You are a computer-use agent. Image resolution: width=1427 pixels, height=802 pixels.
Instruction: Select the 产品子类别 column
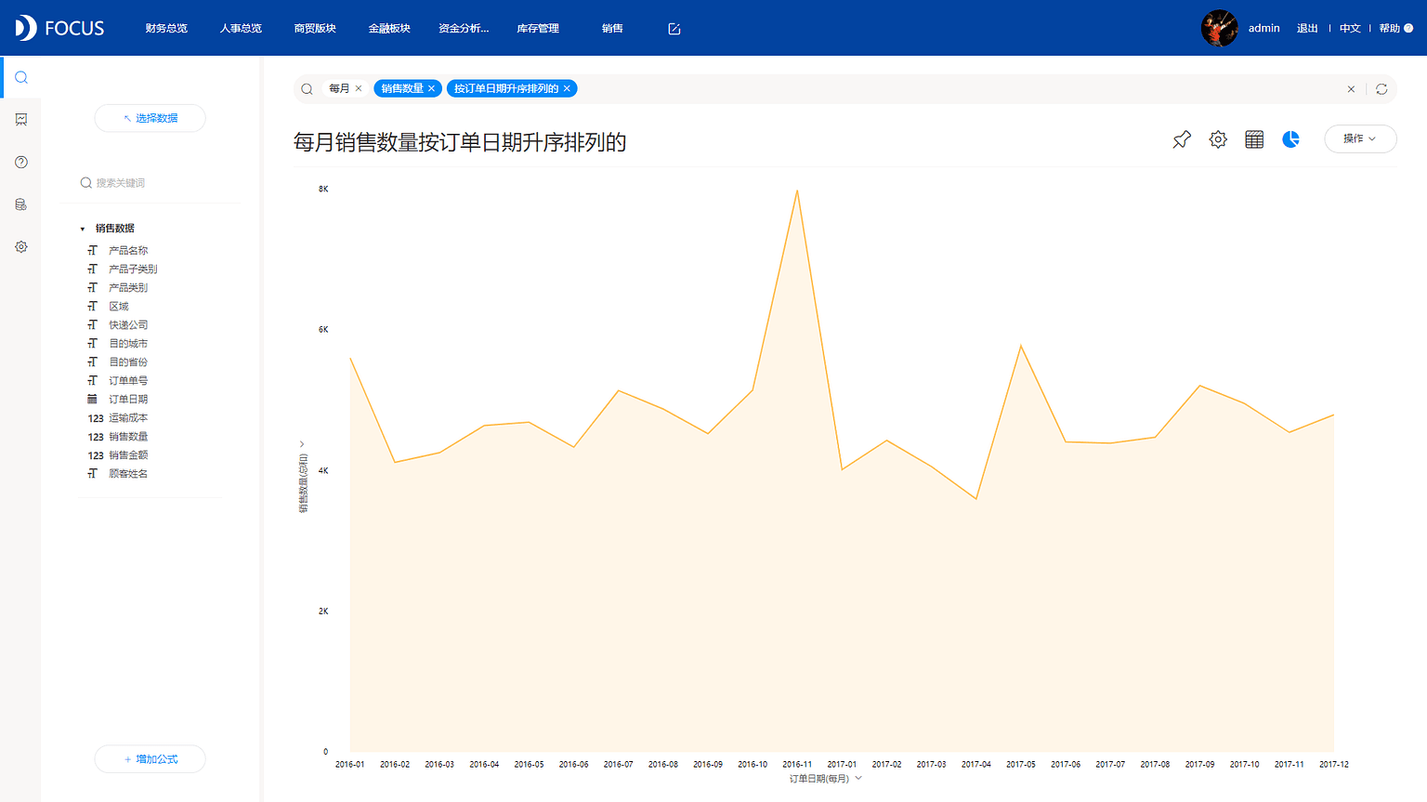pos(133,270)
